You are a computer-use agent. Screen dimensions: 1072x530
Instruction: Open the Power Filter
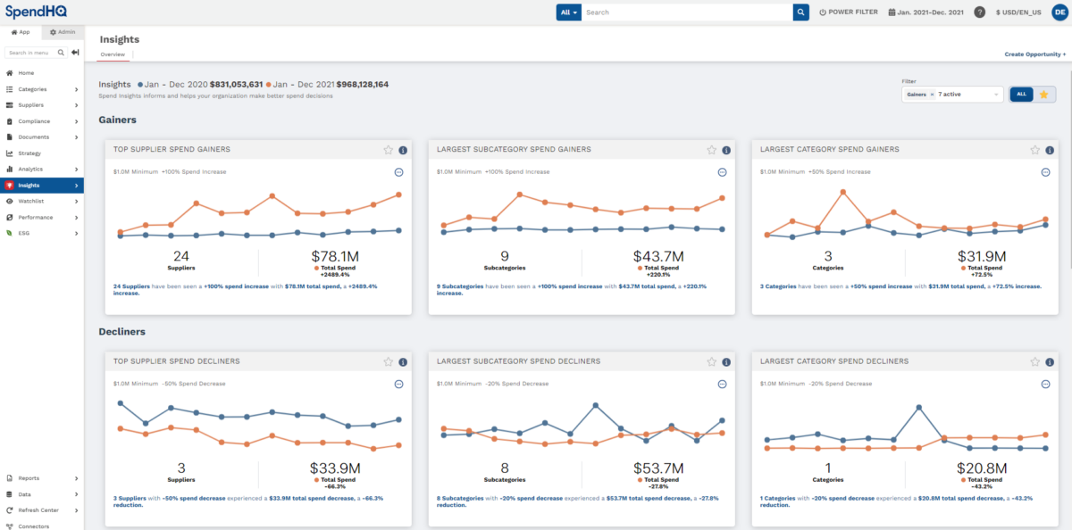[848, 12]
